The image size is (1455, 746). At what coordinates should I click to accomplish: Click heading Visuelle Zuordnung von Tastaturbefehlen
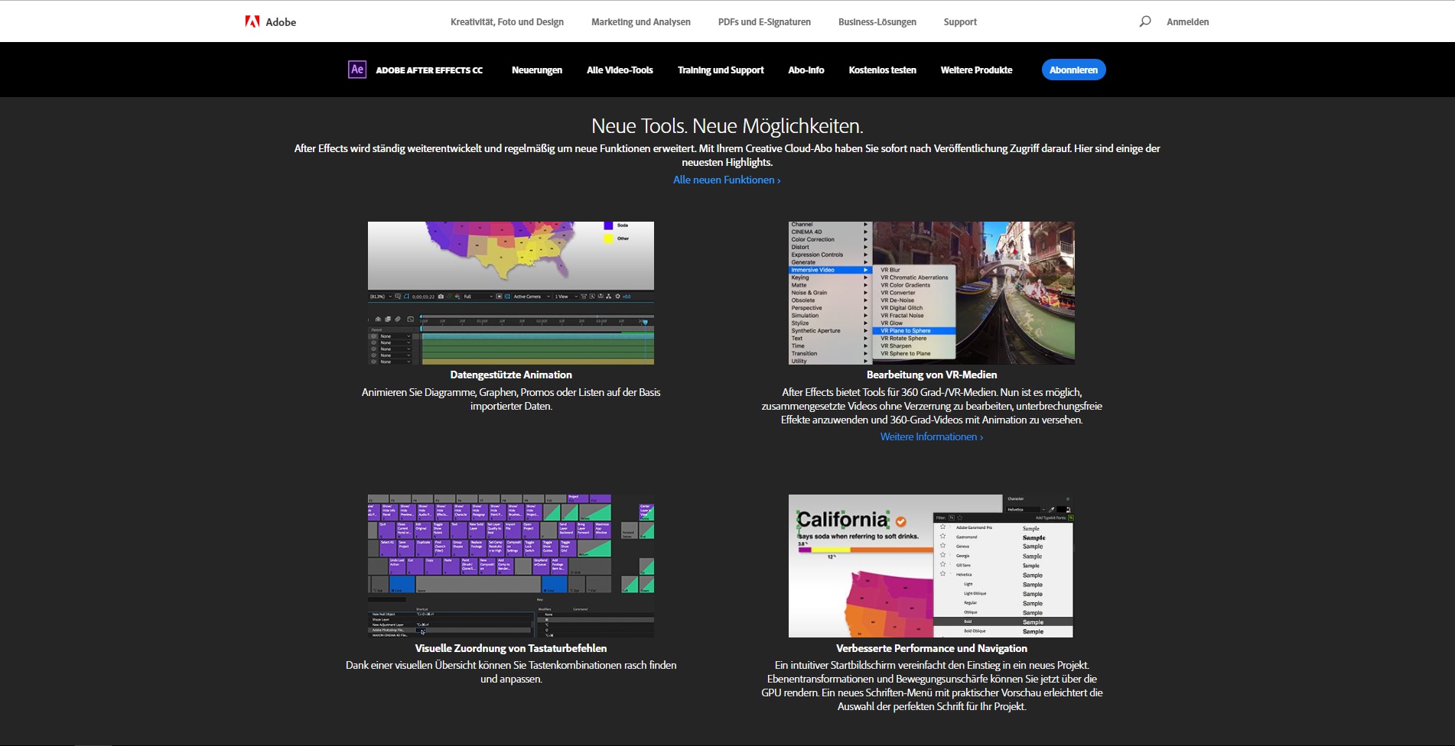tap(511, 648)
